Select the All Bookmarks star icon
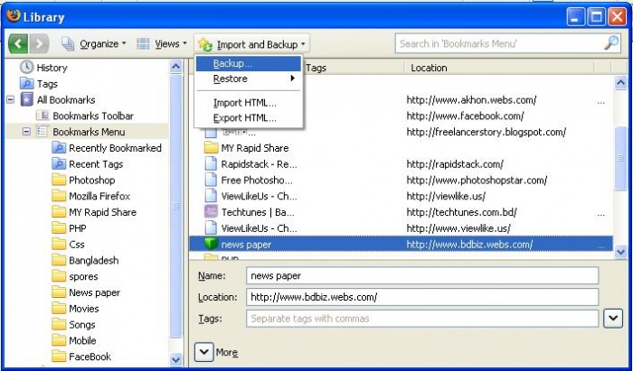Viewport: 633px width, 371px height. [26, 99]
